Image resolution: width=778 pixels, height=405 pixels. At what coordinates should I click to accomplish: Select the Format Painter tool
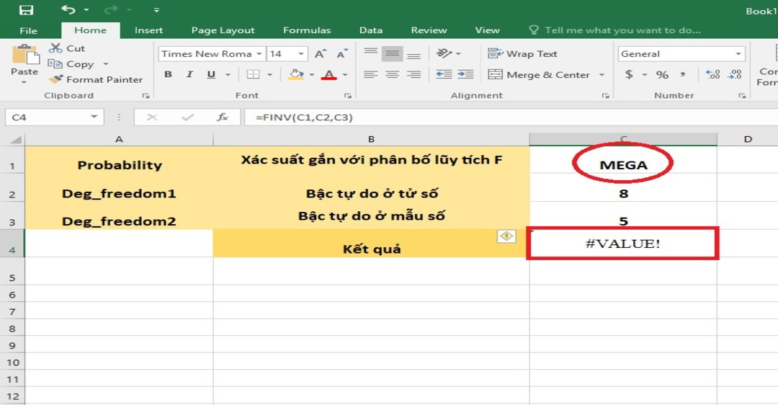[x=96, y=79]
